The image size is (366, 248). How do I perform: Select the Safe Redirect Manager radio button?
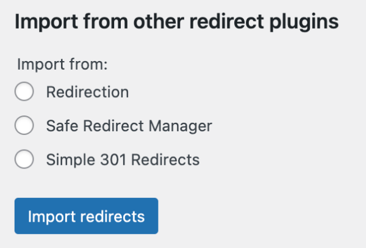coord(24,126)
